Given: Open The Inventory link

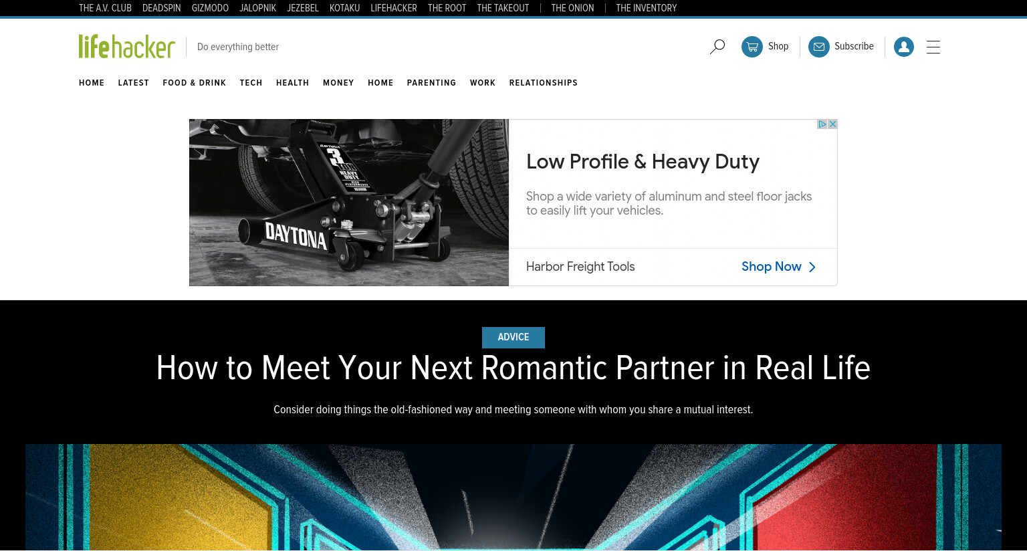Looking at the screenshot, I should 647,8.
